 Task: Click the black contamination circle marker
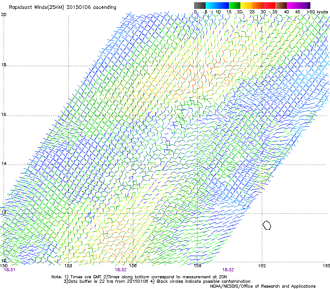click(x=267, y=225)
